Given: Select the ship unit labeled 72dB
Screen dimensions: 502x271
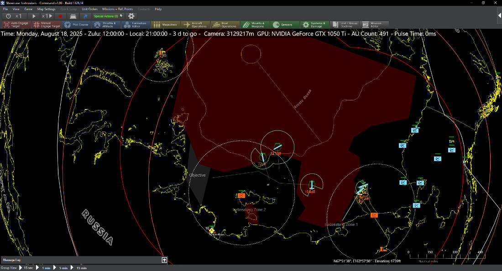Looking at the screenshot, I should tap(262, 157).
